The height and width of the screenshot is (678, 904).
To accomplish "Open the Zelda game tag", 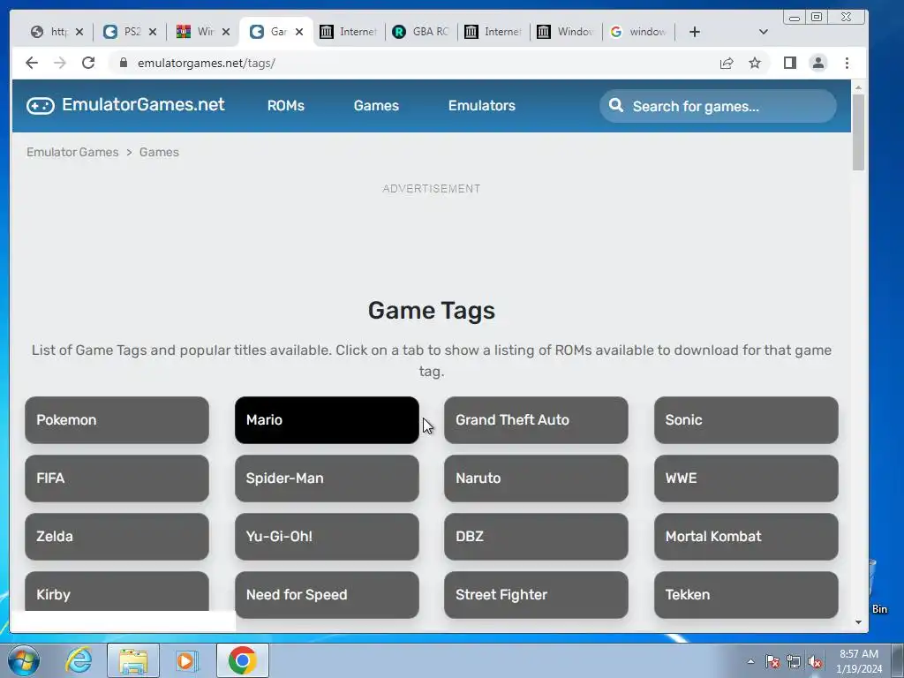I will tap(117, 537).
